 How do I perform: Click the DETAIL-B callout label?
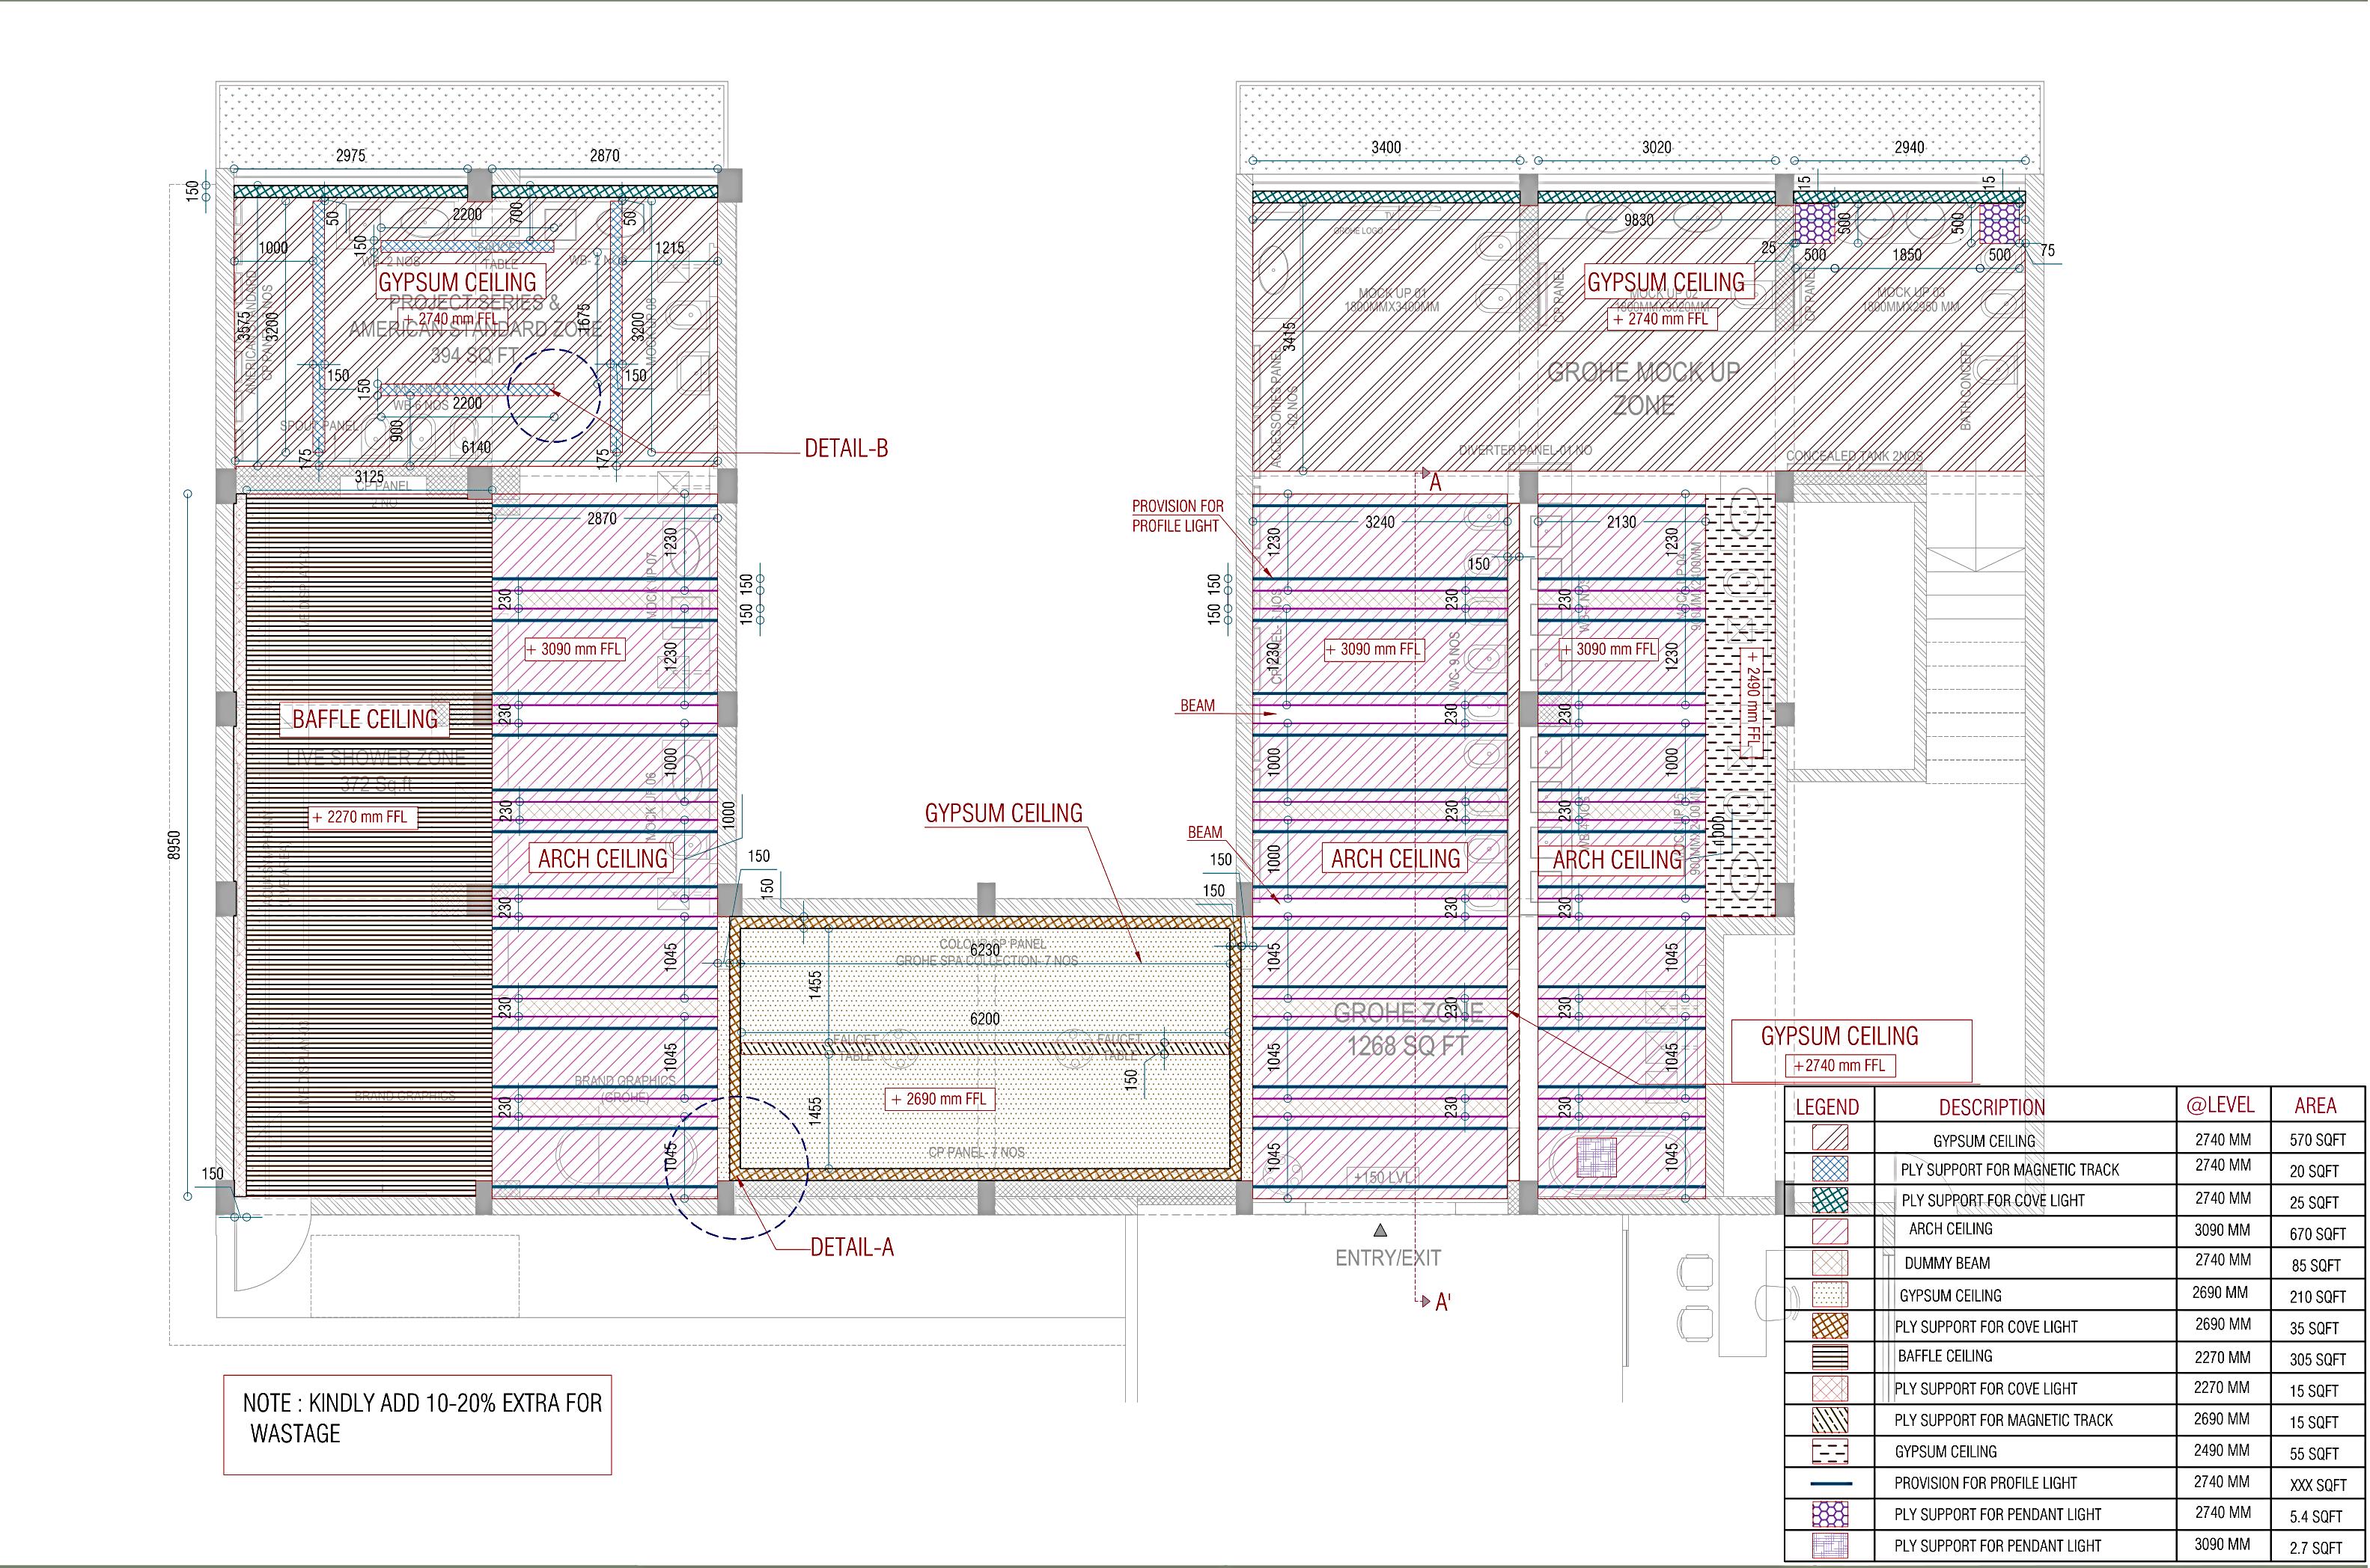pos(847,449)
